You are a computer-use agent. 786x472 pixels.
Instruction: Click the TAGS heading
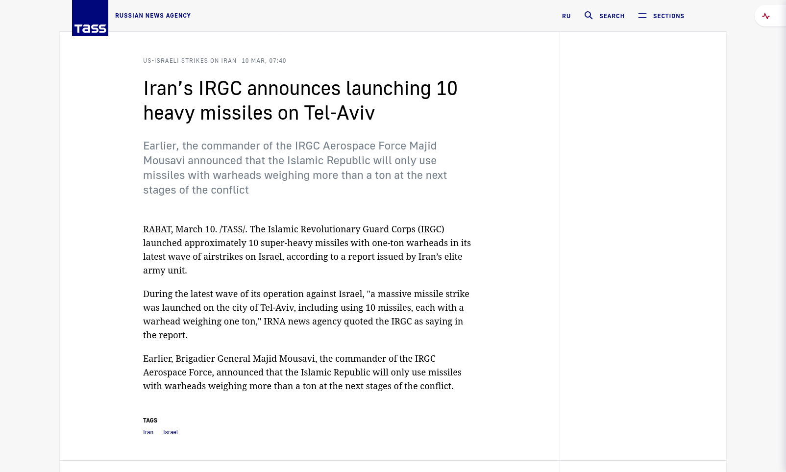coord(150,421)
